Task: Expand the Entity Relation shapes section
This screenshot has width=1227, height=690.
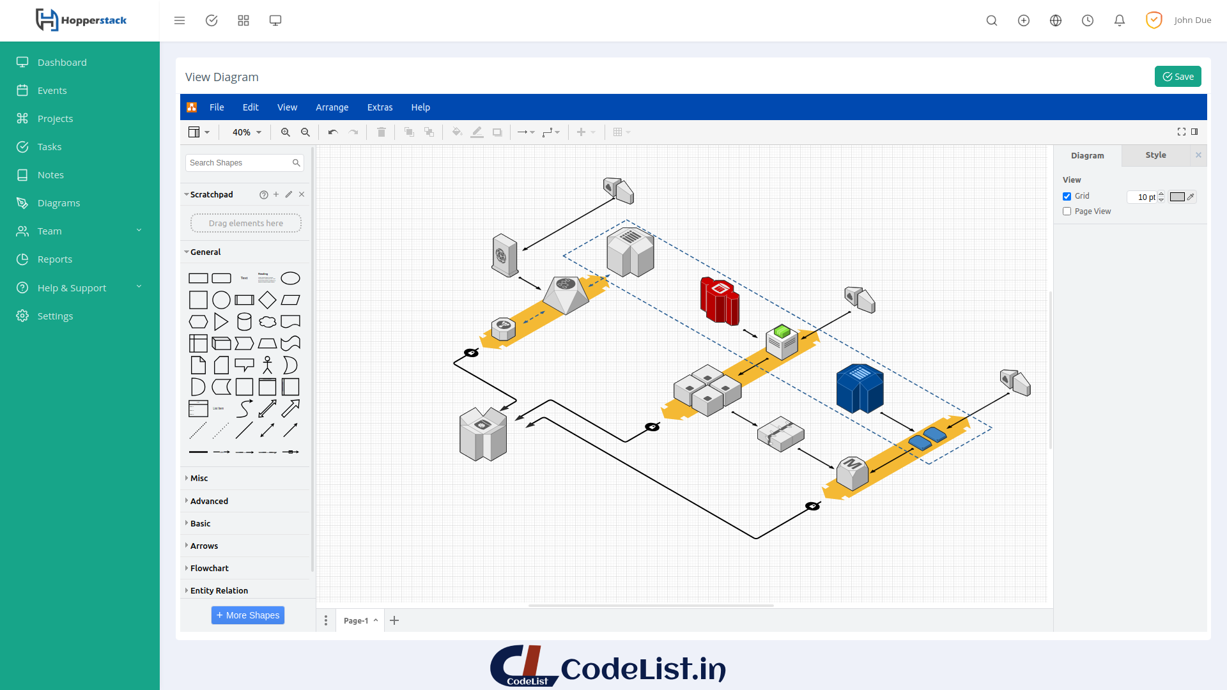Action: (219, 590)
